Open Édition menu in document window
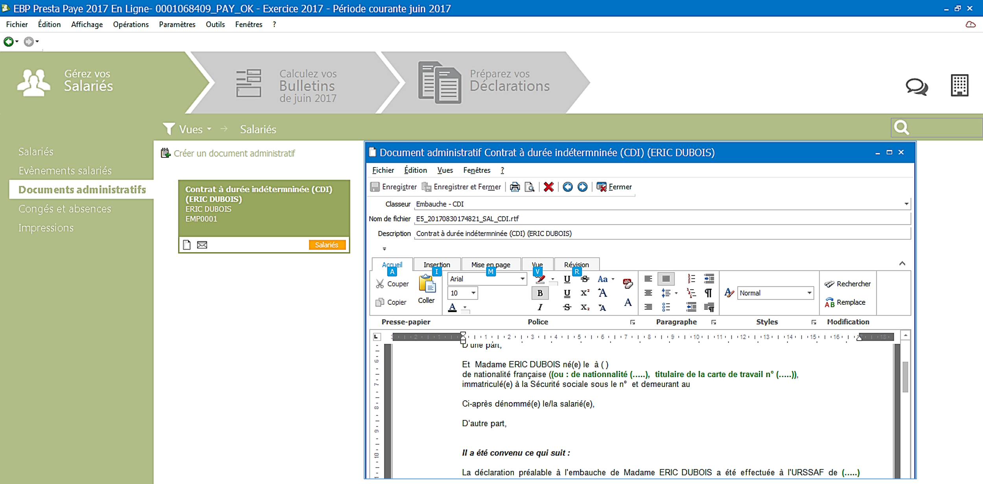This screenshot has height=484, width=983. coord(415,170)
